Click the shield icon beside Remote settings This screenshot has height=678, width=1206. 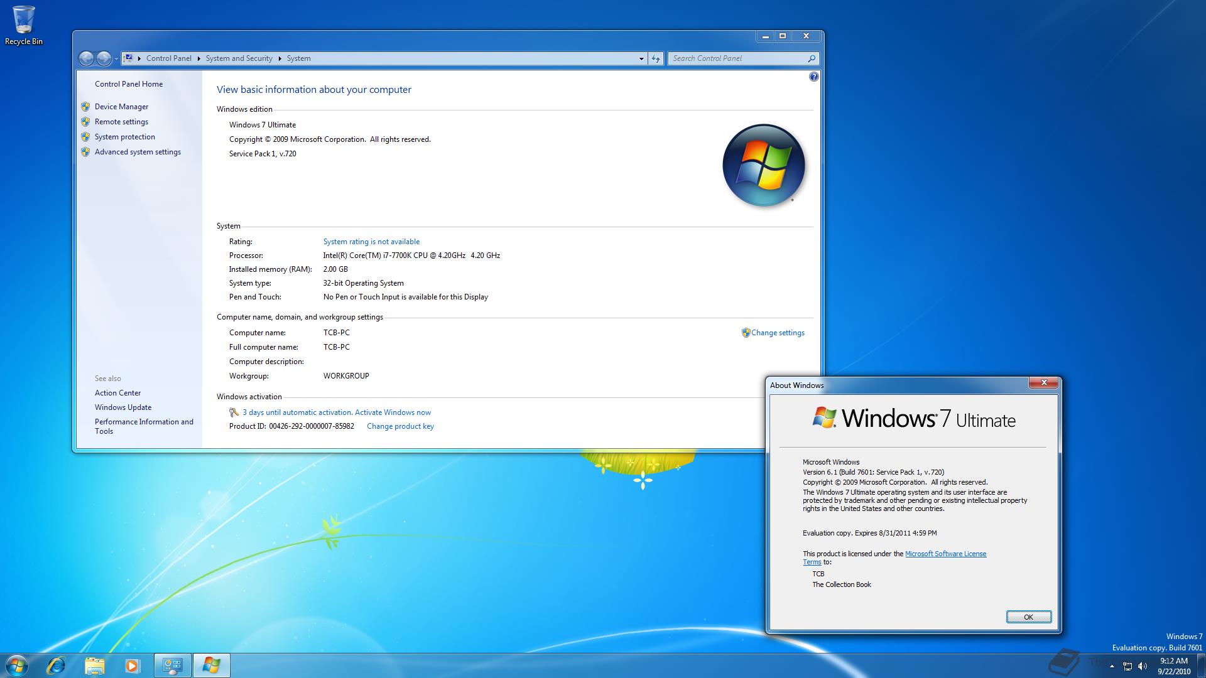[x=85, y=122]
